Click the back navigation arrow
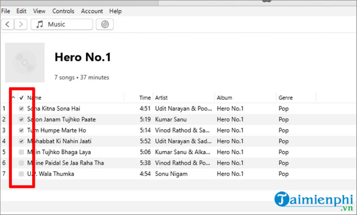This screenshot has height=215, width=357. point(7,24)
